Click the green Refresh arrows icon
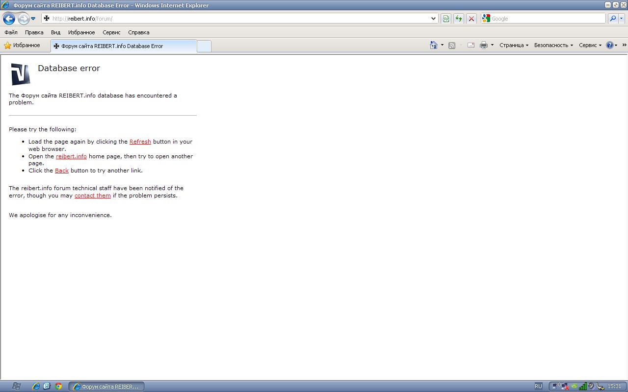This screenshot has width=628, height=392. tap(458, 19)
